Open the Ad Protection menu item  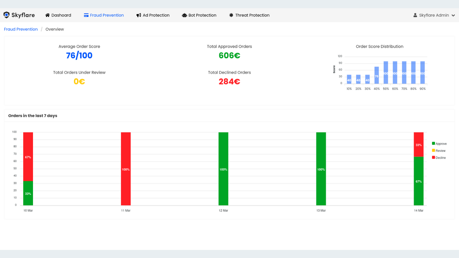[153, 15]
